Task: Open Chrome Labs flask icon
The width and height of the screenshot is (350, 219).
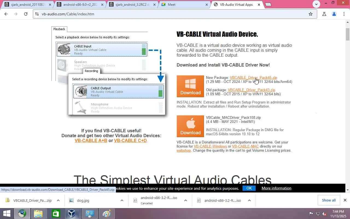Action: coord(324,14)
